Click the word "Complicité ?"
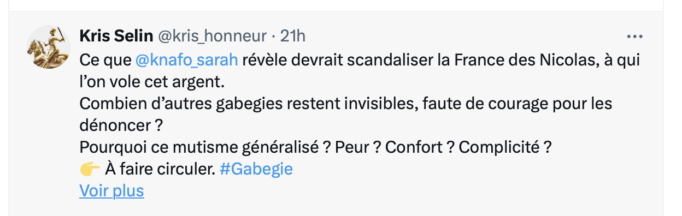 coord(504,147)
